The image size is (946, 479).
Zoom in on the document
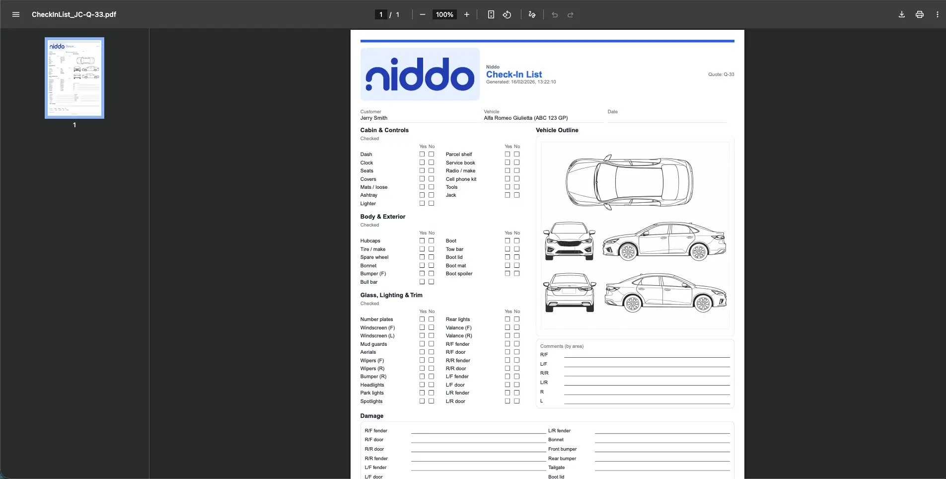(467, 14)
